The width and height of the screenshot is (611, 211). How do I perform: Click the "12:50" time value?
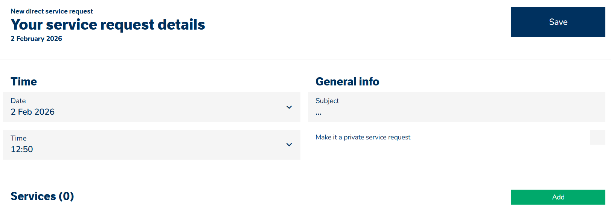tap(22, 150)
